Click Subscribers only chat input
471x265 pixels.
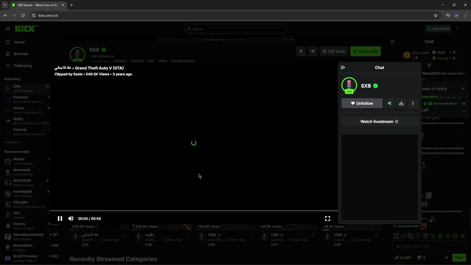pos(429,246)
